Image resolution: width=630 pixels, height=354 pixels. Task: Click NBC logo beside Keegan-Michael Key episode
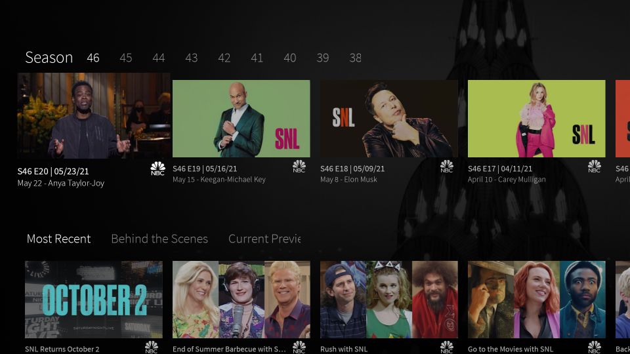[x=299, y=167]
